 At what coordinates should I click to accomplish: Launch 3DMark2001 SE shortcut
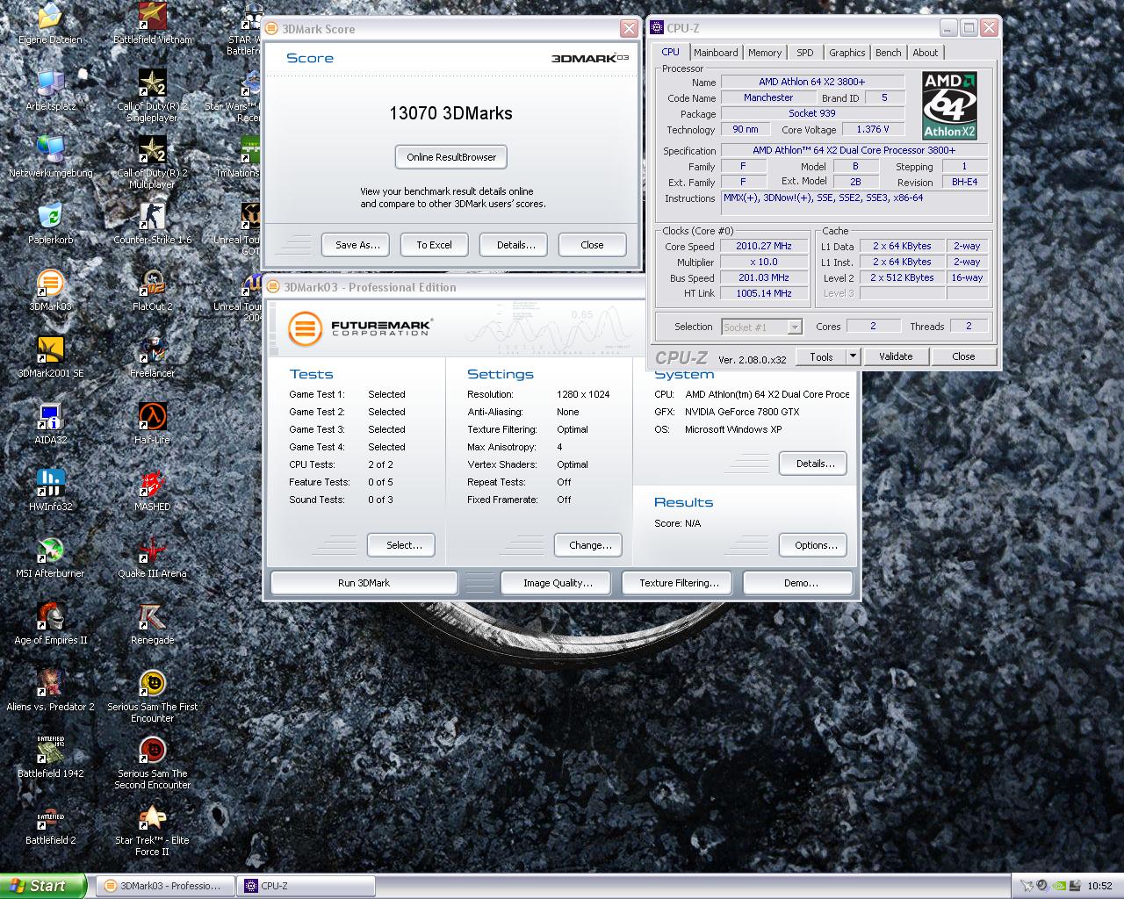[50, 356]
